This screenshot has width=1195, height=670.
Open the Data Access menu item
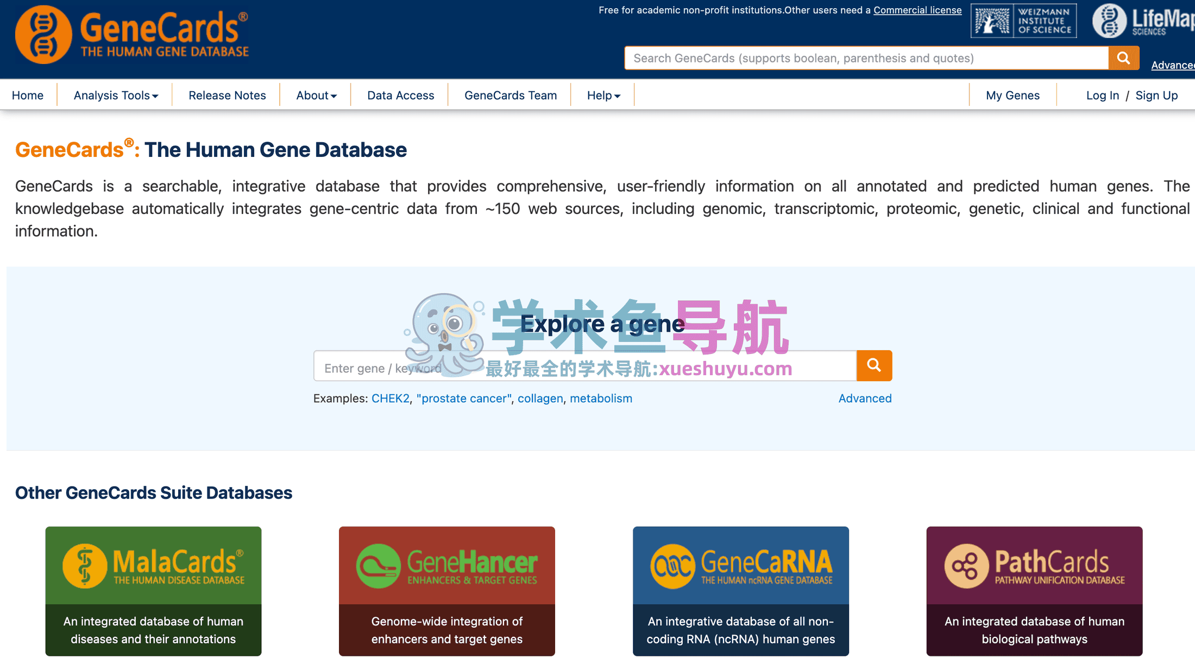pos(400,96)
